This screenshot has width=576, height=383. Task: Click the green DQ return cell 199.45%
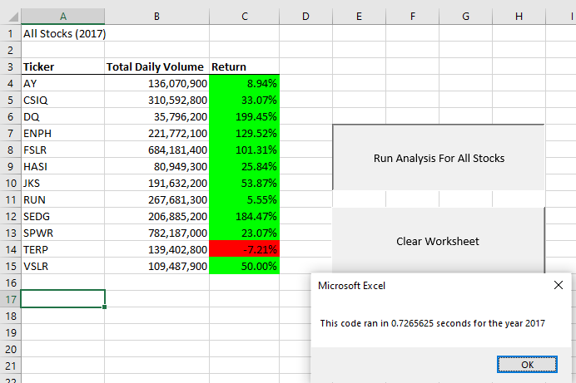tap(244, 116)
